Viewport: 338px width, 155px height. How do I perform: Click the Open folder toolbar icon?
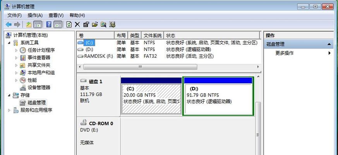[x=95, y=24]
